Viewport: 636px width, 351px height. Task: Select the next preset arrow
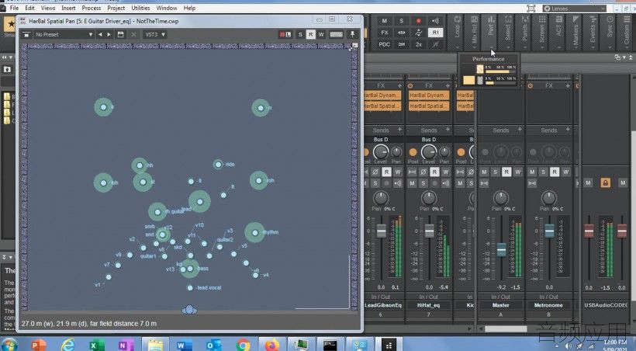(x=109, y=34)
